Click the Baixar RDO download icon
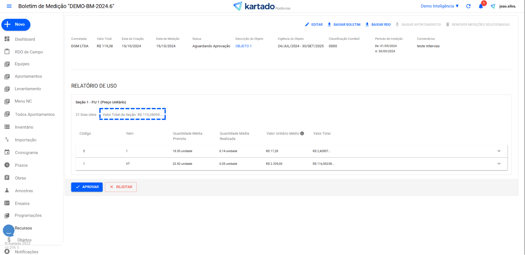This screenshot has height=255, width=525. tap(367, 25)
